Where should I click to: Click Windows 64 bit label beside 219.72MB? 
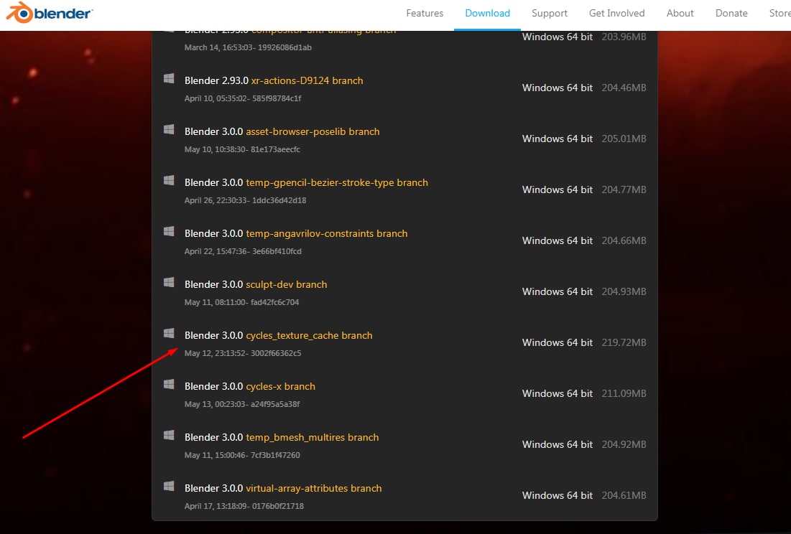558,342
